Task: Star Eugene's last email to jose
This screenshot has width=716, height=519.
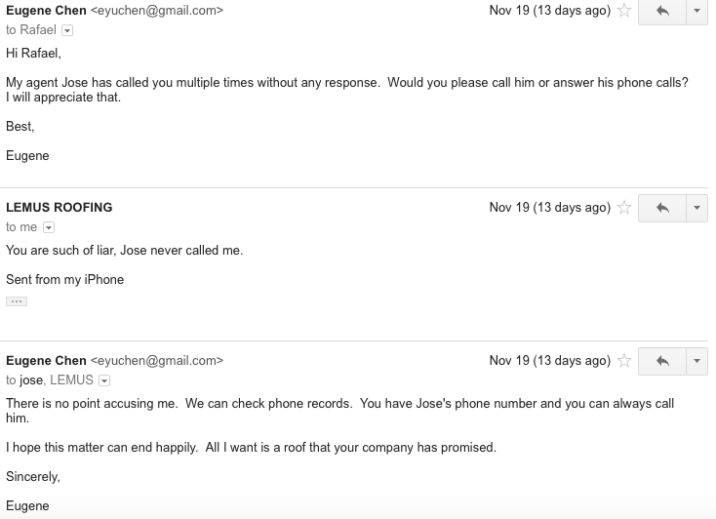Action: (x=625, y=361)
